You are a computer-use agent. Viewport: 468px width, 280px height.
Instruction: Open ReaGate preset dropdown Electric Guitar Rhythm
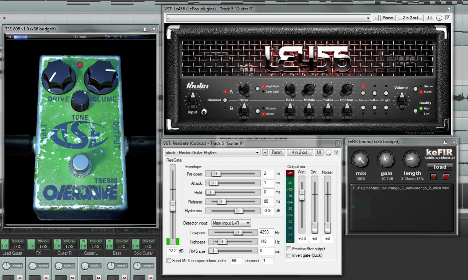pos(212,153)
